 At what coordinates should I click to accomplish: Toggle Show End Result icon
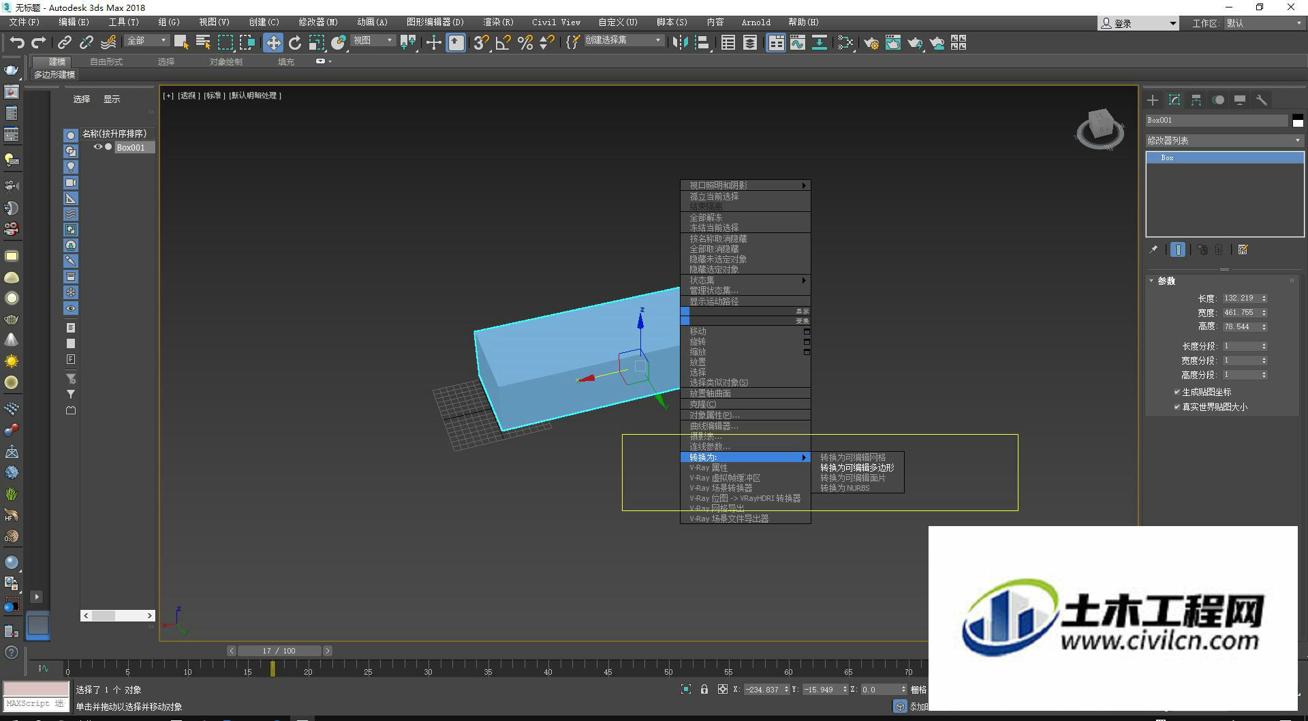[x=1178, y=249]
